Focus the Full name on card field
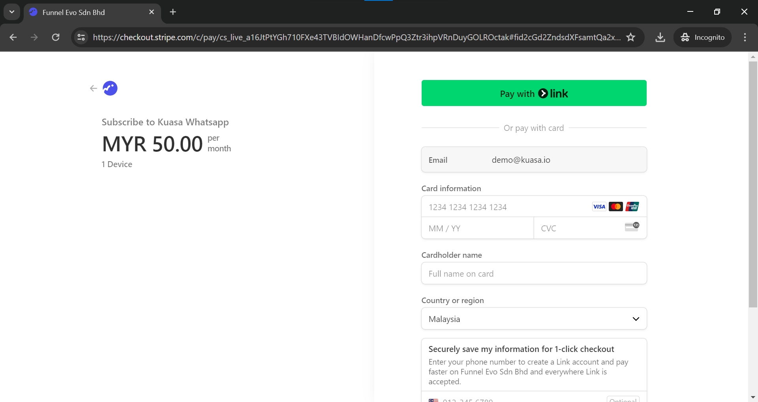Viewport: 758px width, 402px height. tap(534, 274)
